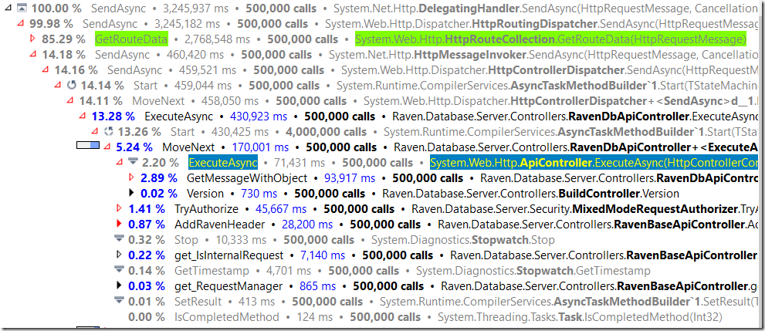765x331 pixels.
Task: Select the SetResult method name
Action: click(198, 301)
